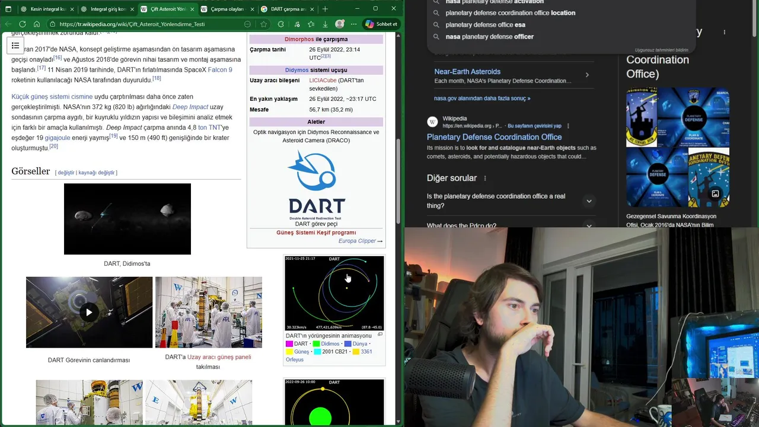This screenshot has width=759, height=427.
Task: Open the tab actions menu icon
Action: tap(8, 9)
